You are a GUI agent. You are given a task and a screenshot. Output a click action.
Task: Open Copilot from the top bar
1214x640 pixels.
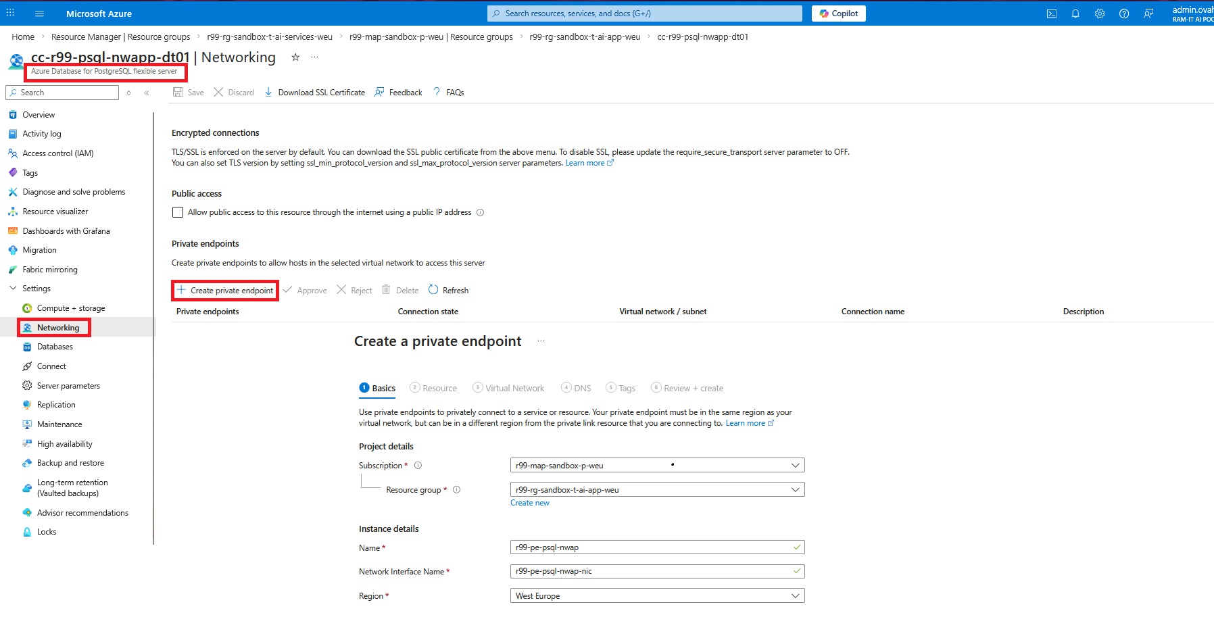tap(838, 14)
